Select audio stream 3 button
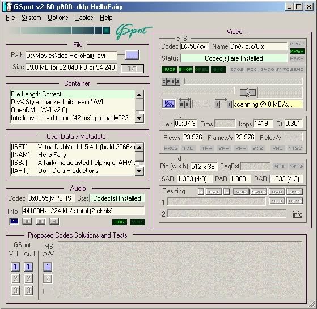The image size is (317, 309). (40, 222)
